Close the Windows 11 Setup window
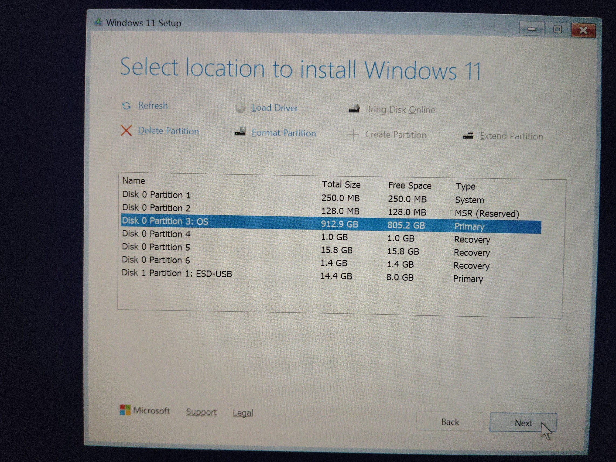Image resolution: width=616 pixels, height=462 pixels. 583,30
